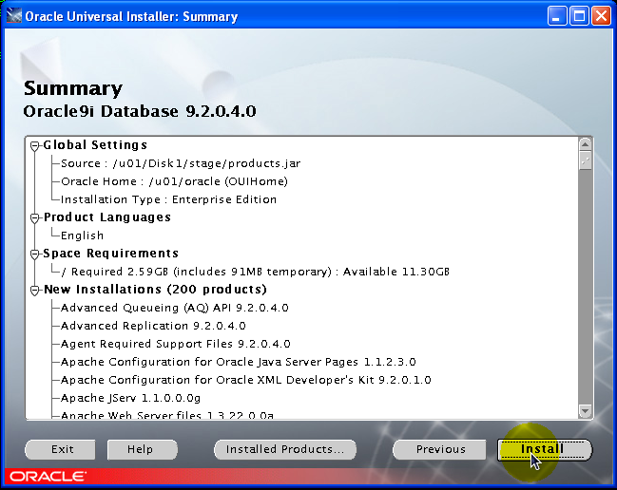Click the Global Settings heading
The height and width of the screenshot is (490, 617).
click(95, 145)
